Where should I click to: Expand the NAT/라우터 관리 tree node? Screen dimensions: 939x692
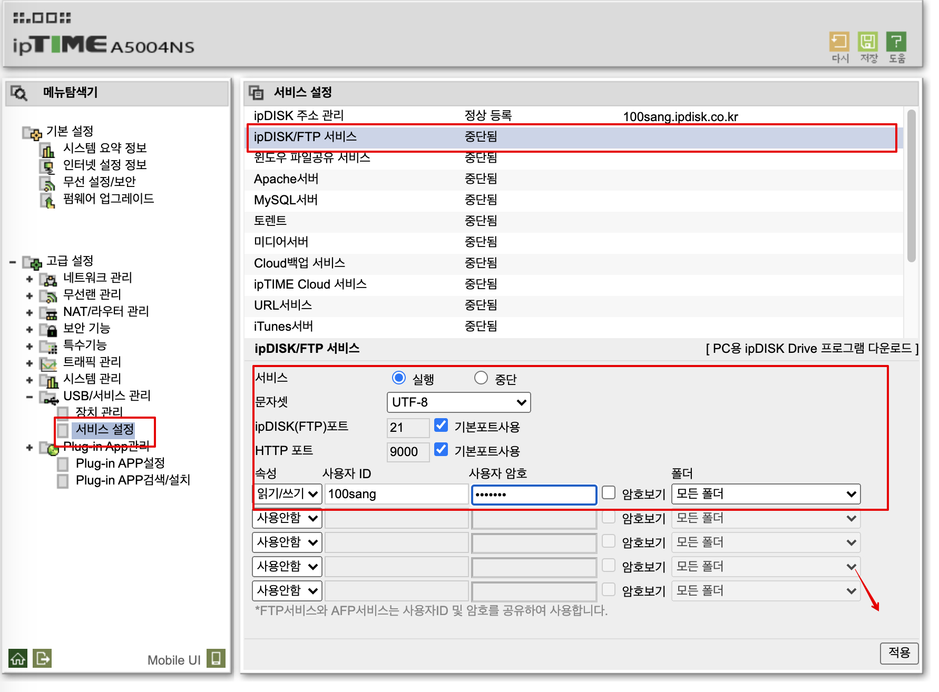pos(30,313)
